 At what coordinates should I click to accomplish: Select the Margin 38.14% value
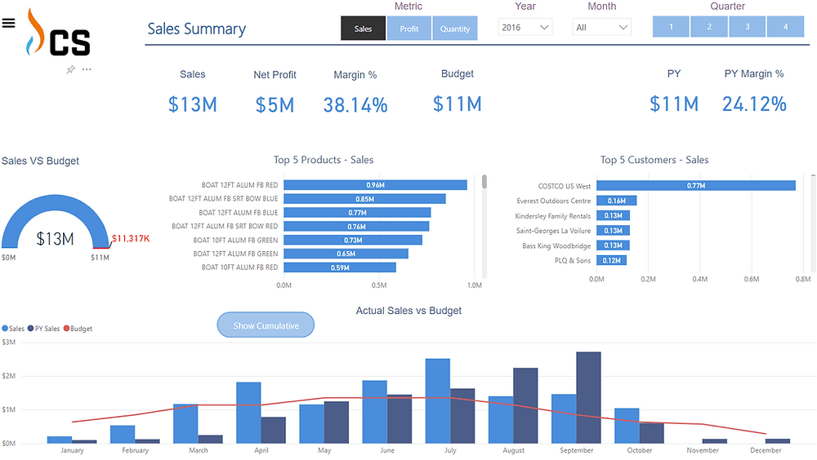point(355,105)
